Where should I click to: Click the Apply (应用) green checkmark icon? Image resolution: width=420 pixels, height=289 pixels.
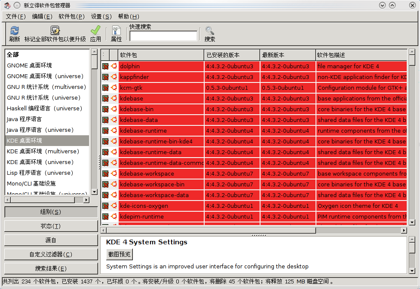pos(95,30)
